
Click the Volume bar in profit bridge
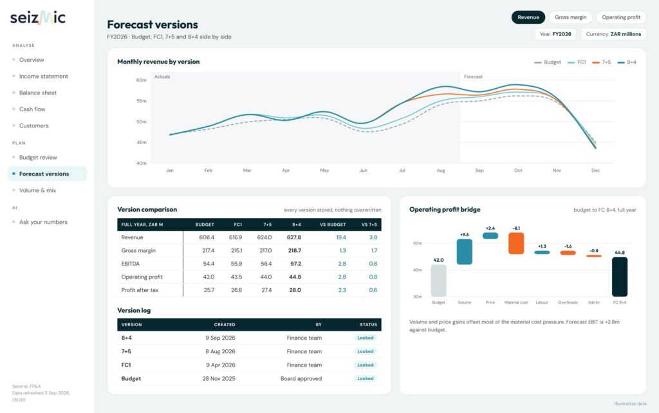465,252
